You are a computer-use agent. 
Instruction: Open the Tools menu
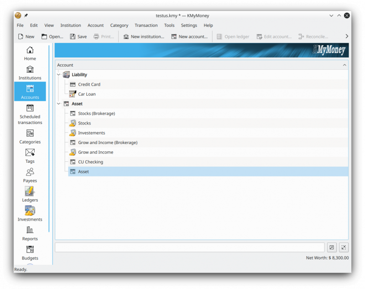coord(169,26)
